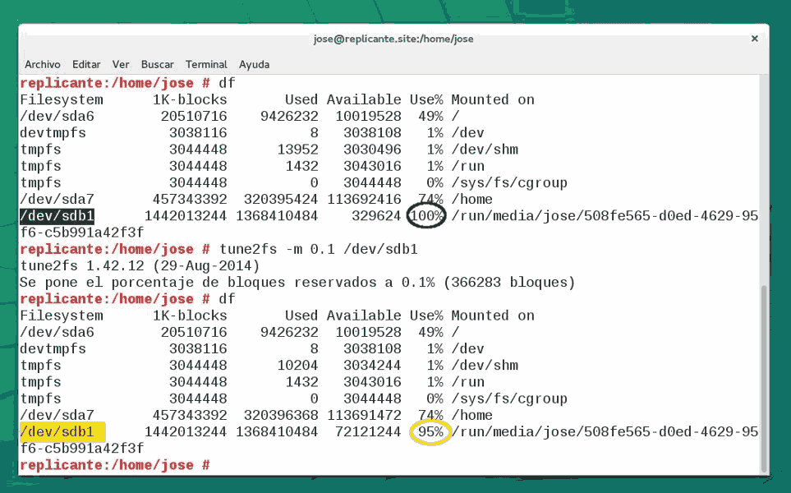This screenshot has height=493, width=791.
Task: Click the 'Se pone el porcentaje de bloques reservados' line
Action: (297, 283)
